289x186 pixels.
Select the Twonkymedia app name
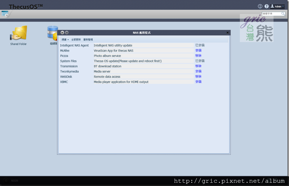(x=69, y=71)
